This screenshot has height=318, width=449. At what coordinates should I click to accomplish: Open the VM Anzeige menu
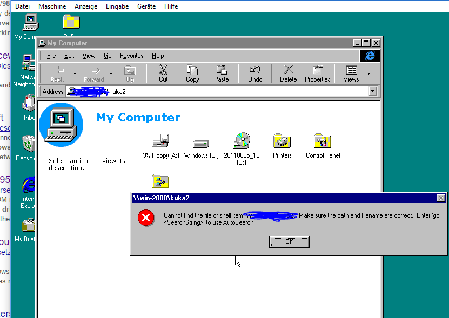coord(86,6)
